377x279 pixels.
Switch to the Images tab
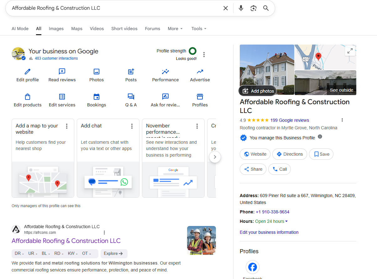pyautogui.click(x=56, y=29)
